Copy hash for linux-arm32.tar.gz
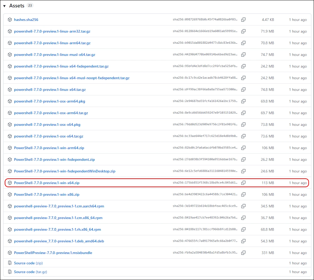The width and height of the screenshot is (314, 280). pos(243,31)
